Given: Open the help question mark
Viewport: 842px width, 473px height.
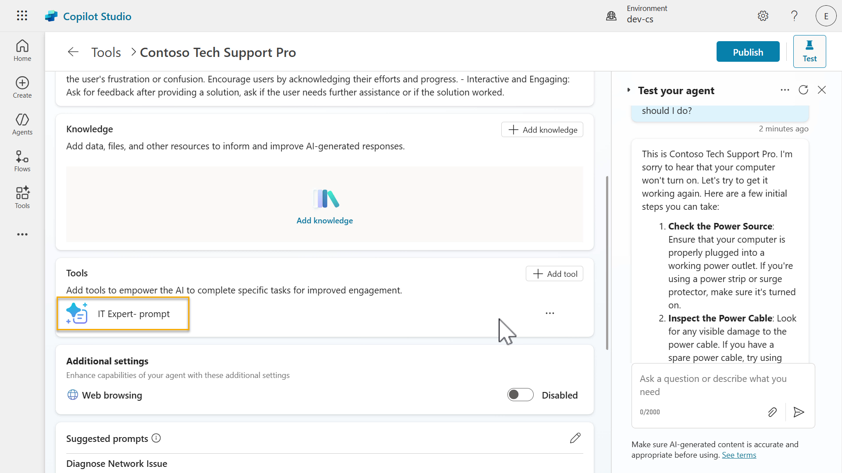Looking at the screenshot, I should [794, 16].
